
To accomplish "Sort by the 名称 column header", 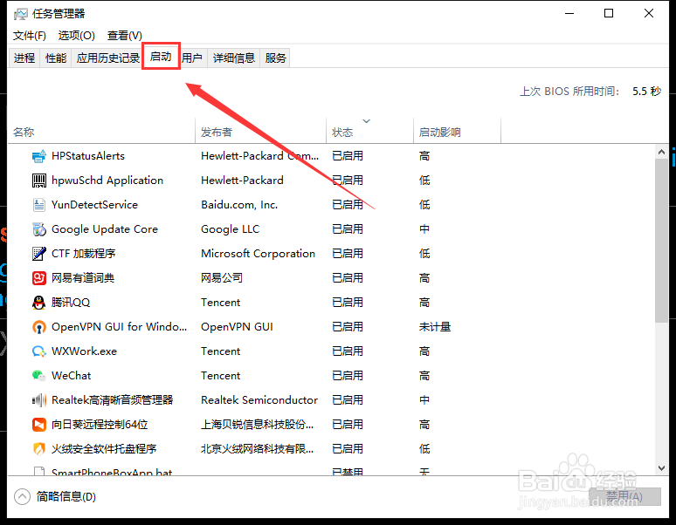I will [x=101, y=132].
